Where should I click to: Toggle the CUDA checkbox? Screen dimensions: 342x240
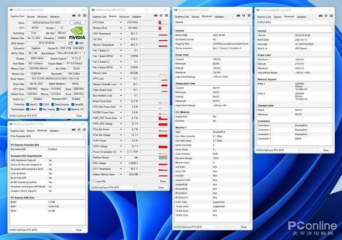pyautogui.click(x=41, y=104)
